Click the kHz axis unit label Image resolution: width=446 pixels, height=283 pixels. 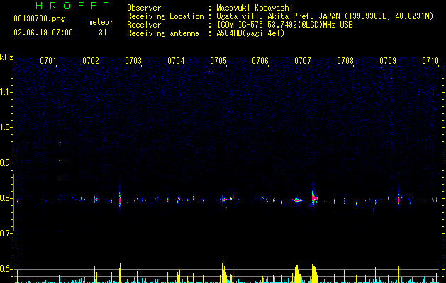point(6,57)
